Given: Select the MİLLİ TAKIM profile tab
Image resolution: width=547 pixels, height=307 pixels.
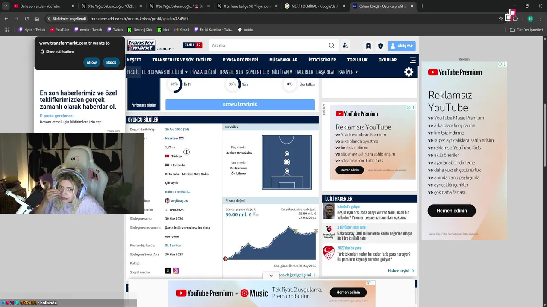Looking at the screenshot, I should pyautogui.click(x=282, y=72).
